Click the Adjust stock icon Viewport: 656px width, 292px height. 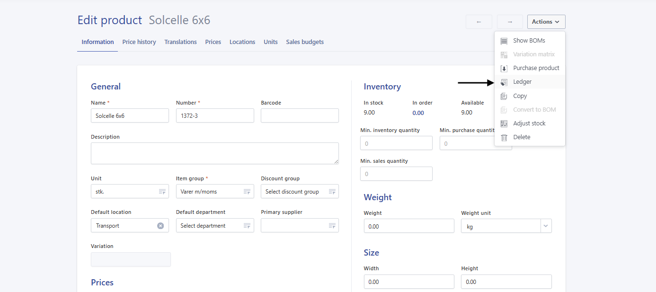504,124
